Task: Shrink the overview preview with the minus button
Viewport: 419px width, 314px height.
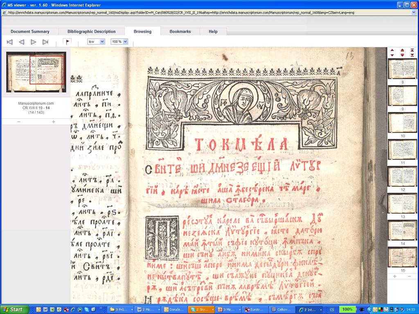Action: [x=19, y=122]
